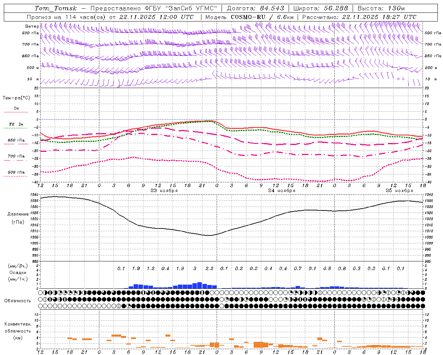Click the Конвективн. облачность label
The width and height of the screenshot is (443, 355).
(x=18, y=328)
